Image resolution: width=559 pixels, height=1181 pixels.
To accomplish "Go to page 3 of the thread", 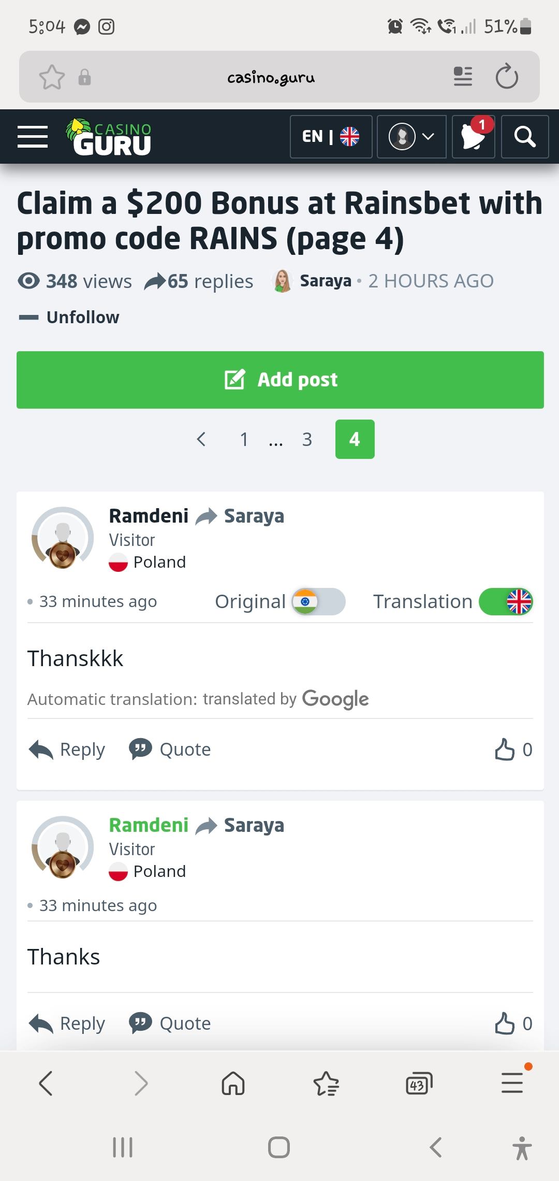I will tap(307, 439).
